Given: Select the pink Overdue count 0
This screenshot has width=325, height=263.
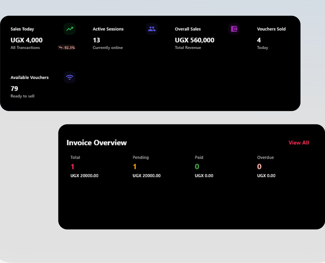Looking at the screenshot, I should [x=259, y=166].
